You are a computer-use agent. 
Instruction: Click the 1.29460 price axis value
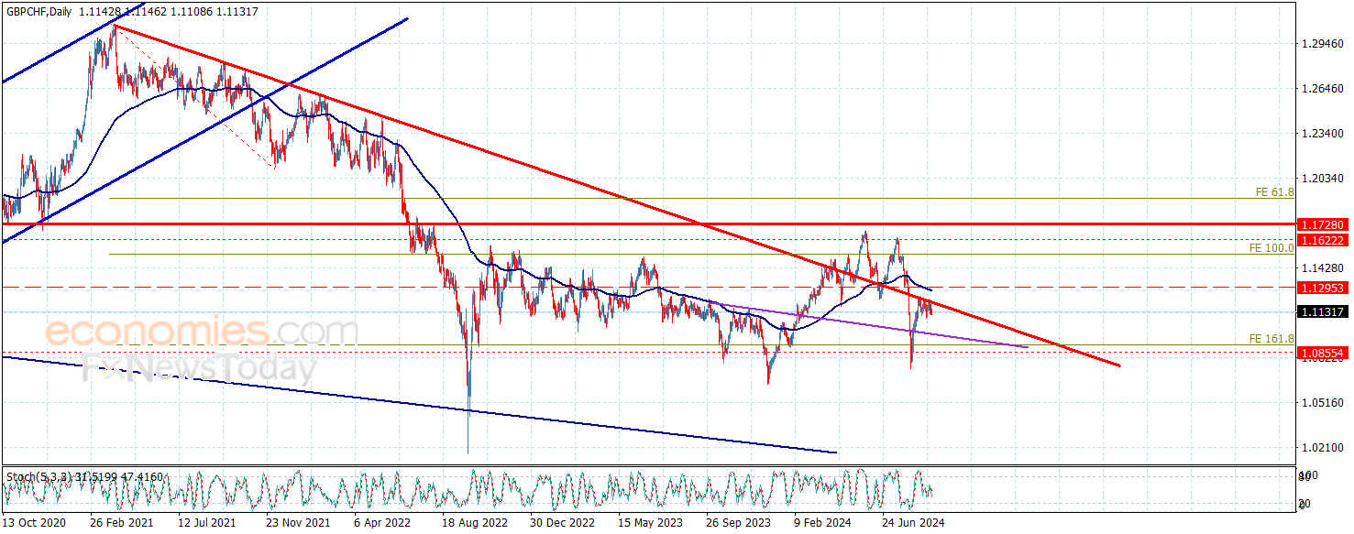point(1322,44)
